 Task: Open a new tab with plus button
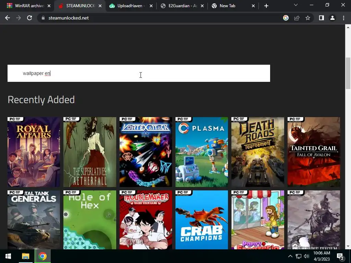tap(266, 6)
